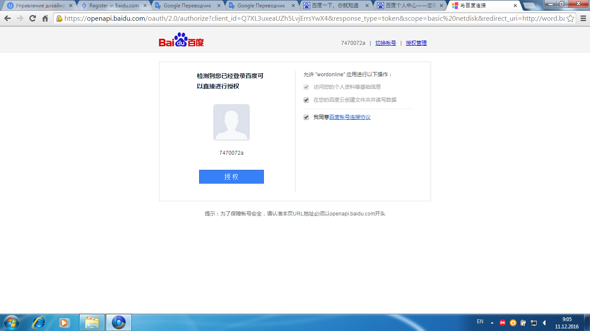
Task: Click the red M tray icon
Action: 502,322
